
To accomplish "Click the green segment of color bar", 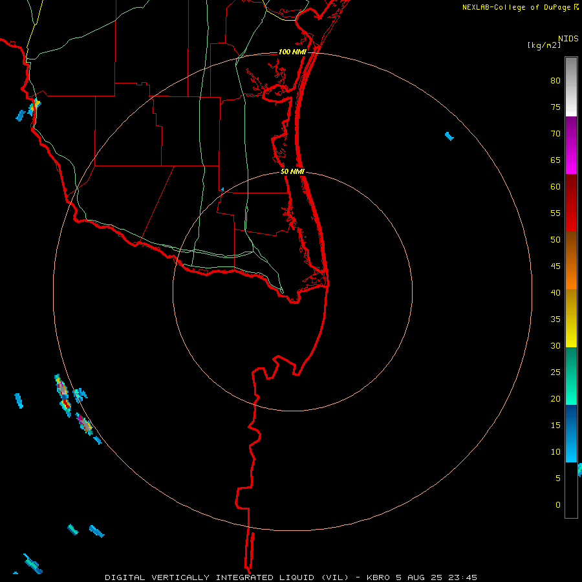I will pyautogui.click(x=571, y=376).
